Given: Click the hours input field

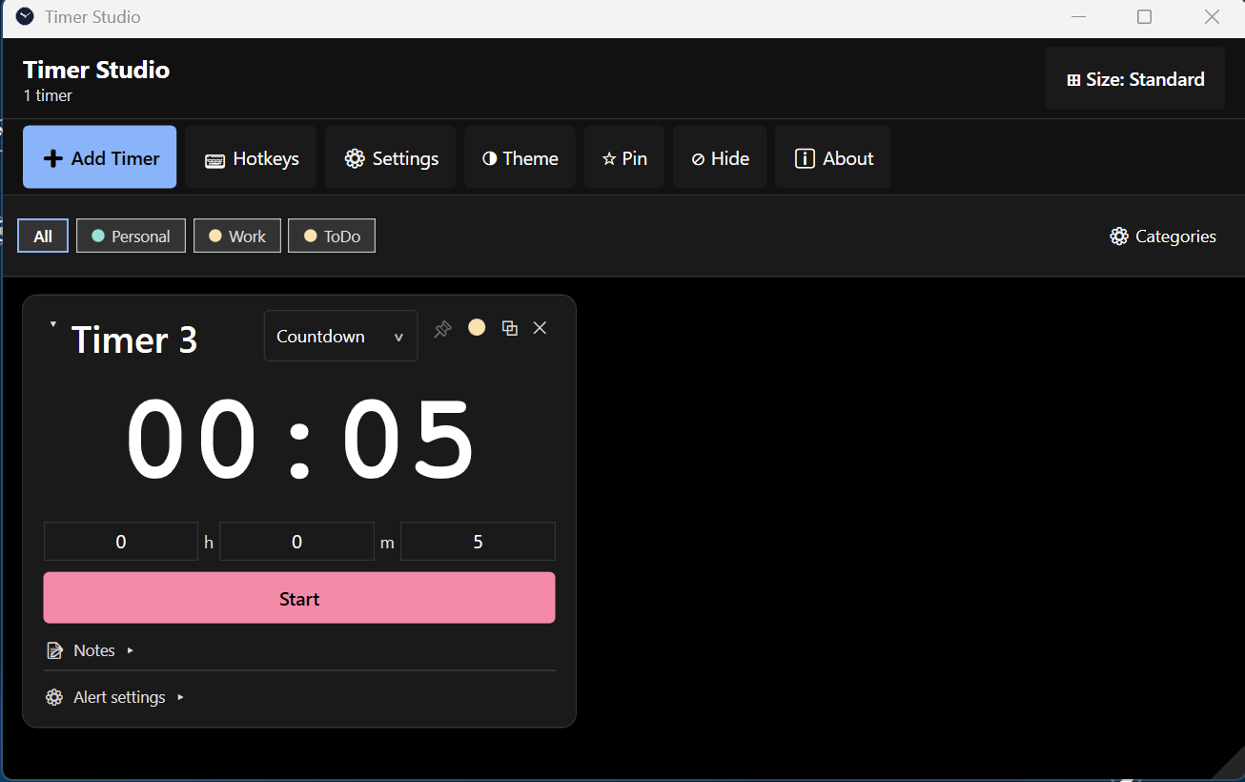Looking at the screenshot, I should (x=121, y=542).
